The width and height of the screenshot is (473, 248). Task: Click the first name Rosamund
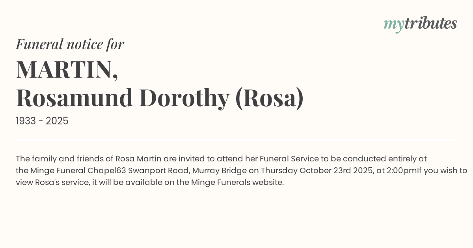coord(74,98)
